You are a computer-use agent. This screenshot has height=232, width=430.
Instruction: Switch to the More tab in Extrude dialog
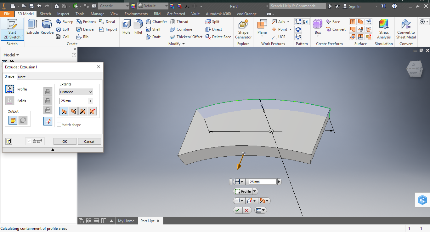[x=22, y=77]
